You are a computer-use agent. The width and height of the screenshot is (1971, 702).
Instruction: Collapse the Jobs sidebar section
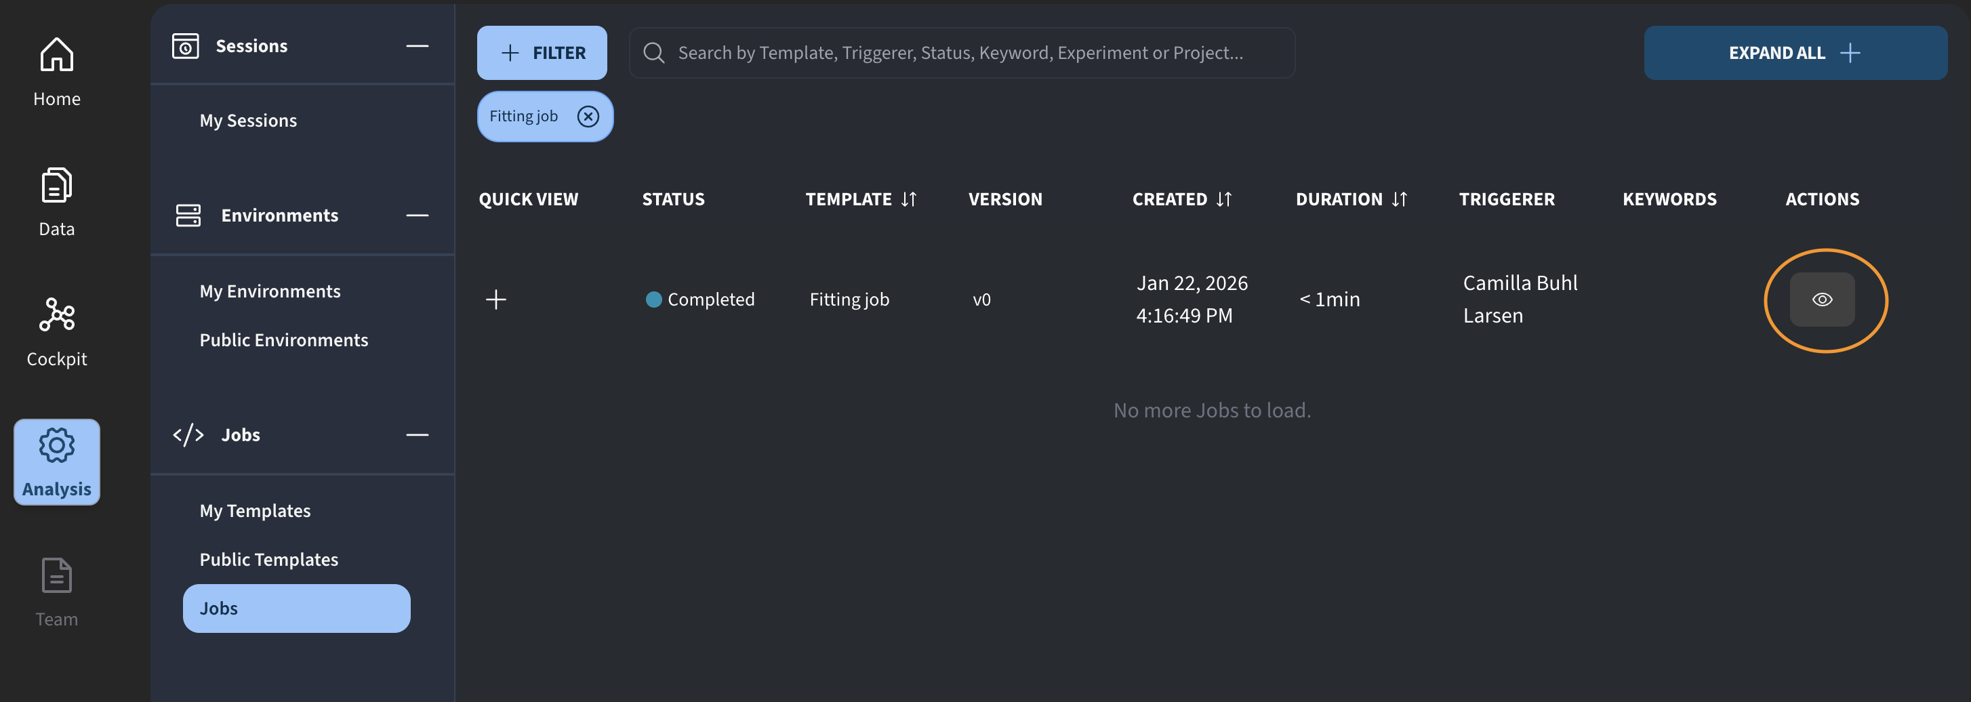pyautogui.click(x=417, y=435)
